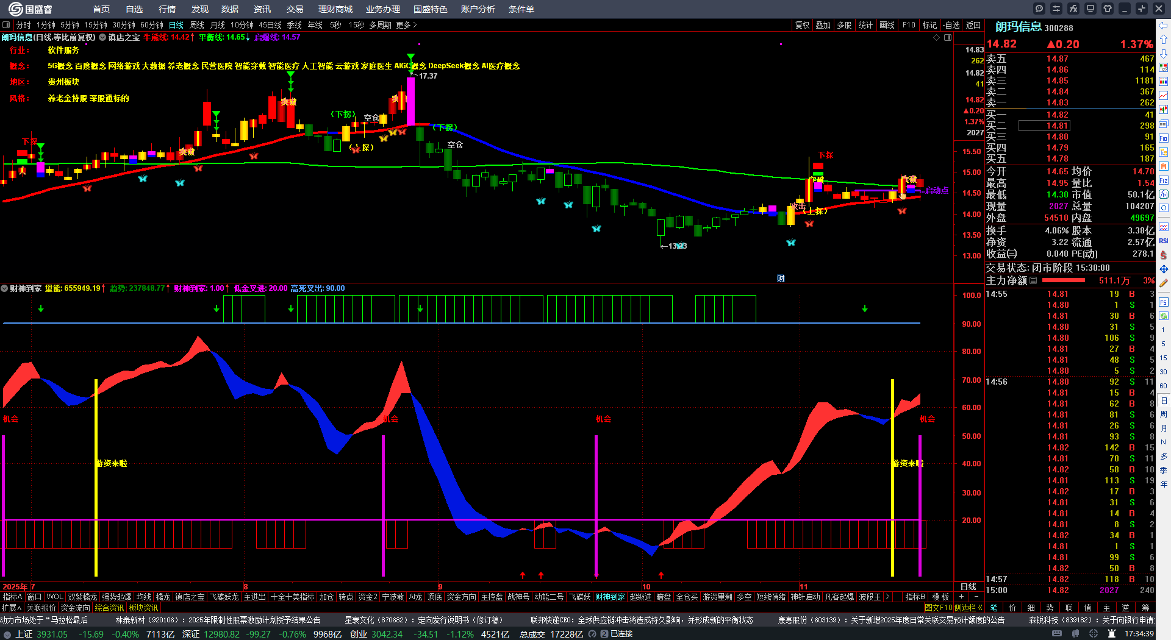This screenshot has width=1171, height=640.
Task: Click the 上证 index value in status bar
Action: [52, 634]
